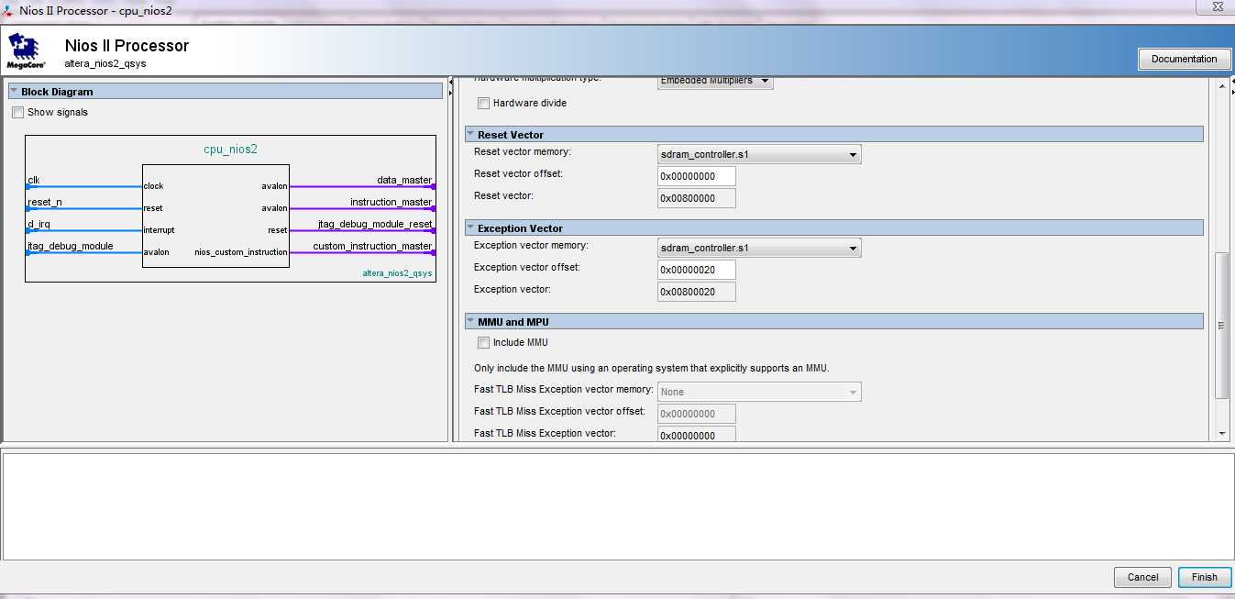Enable the Hardware divide checkbox
1235x599 pixels.
click(483, 103)
